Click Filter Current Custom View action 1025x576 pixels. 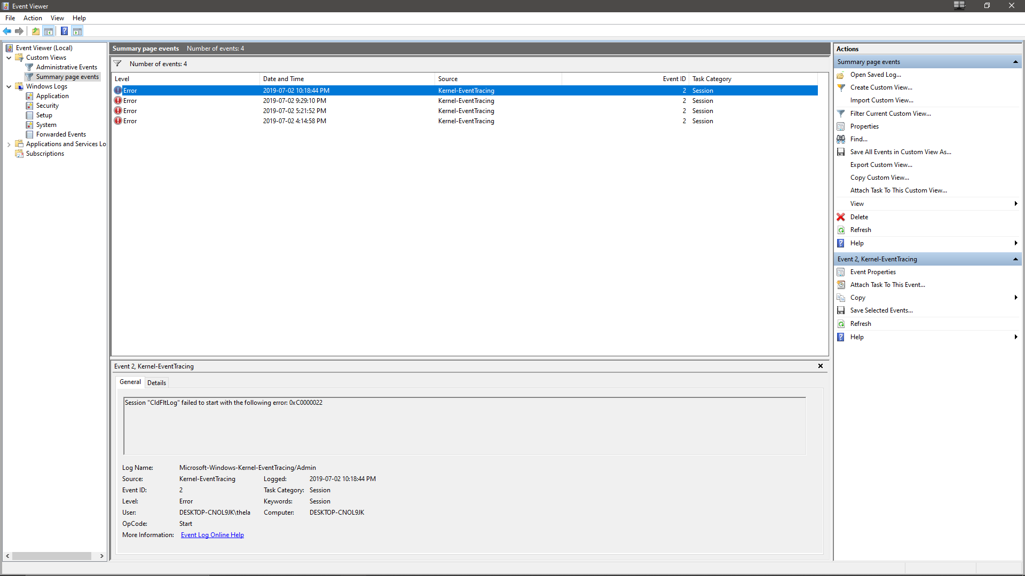890,114
